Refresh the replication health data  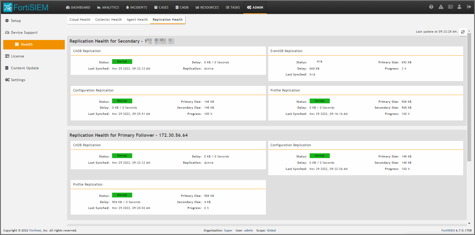463,32
